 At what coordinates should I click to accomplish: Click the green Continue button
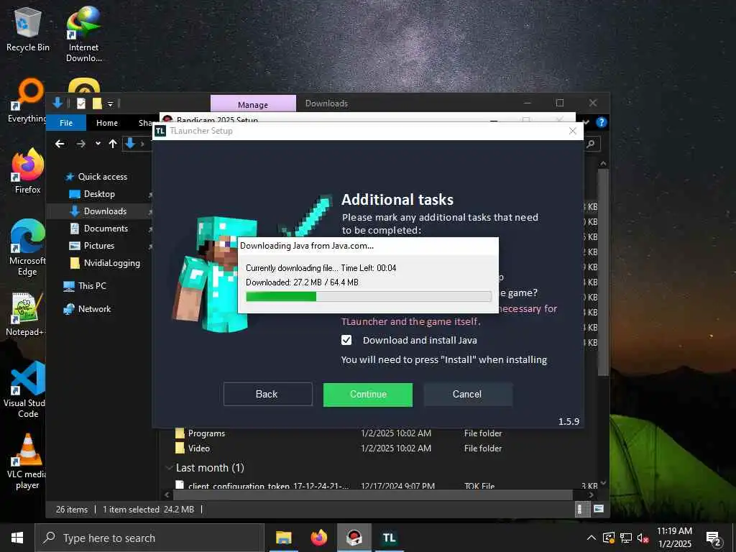pos(368,395)
